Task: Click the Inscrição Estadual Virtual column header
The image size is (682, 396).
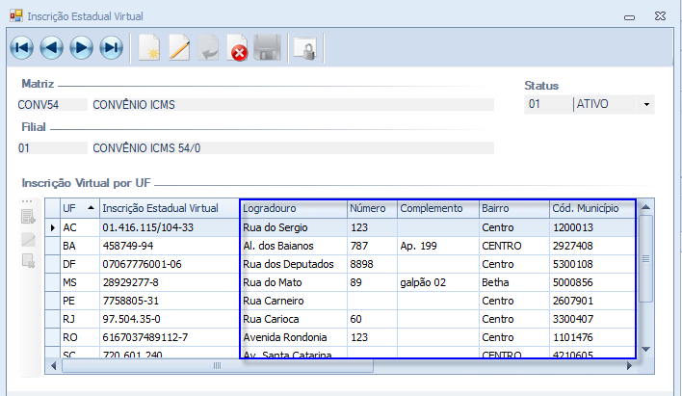Action: [x=160, y=208]
